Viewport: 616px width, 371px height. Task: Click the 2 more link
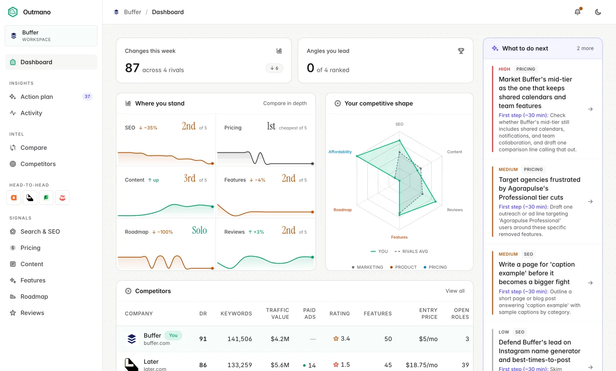tap(585, 48)
